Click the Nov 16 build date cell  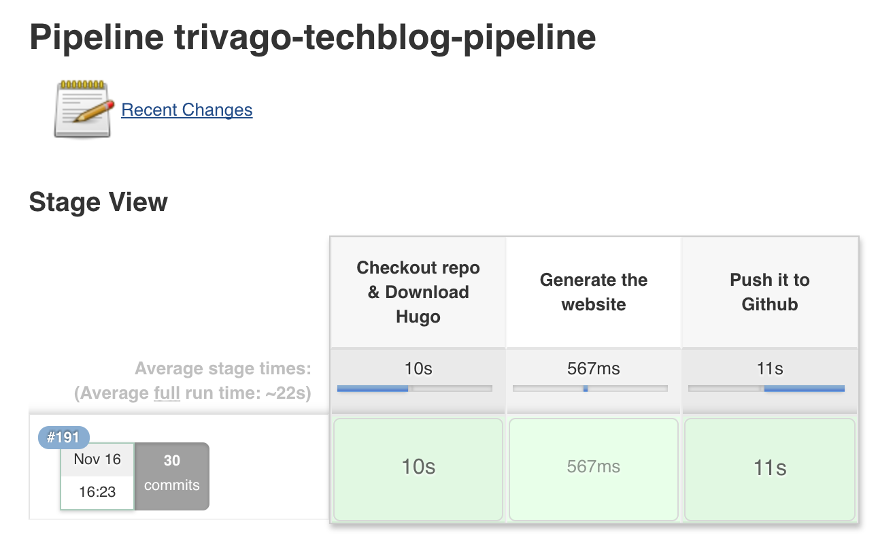97,459
